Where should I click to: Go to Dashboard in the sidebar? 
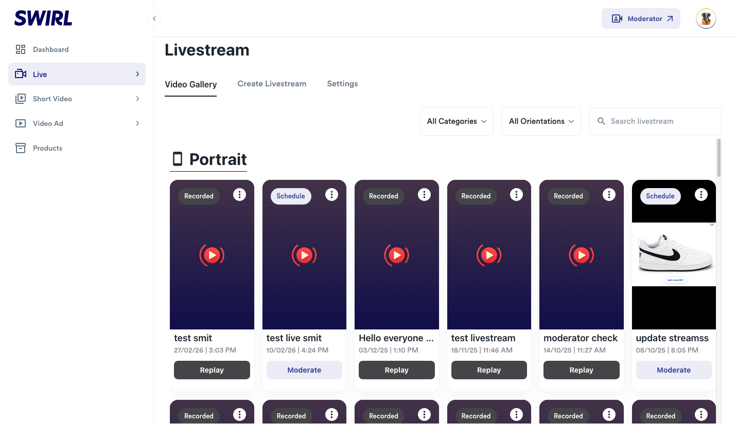point(77,49)
